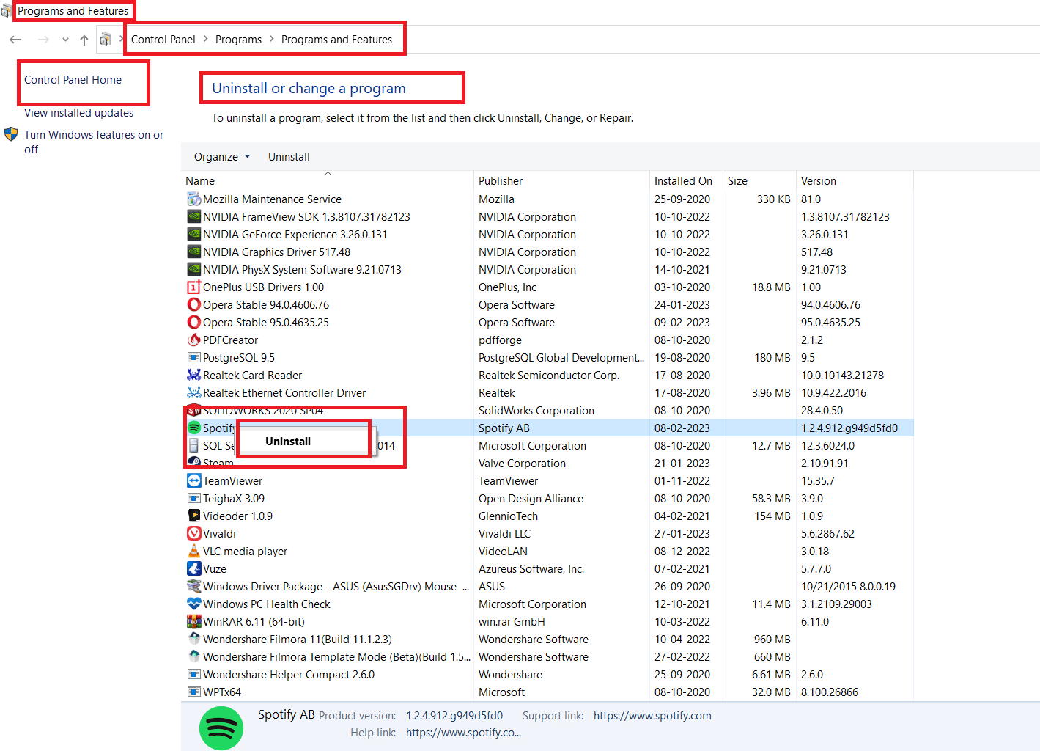Click the Mozilla Maintenance Service icon
This screenshot has width=1040, height=751.
pos(194,199)
